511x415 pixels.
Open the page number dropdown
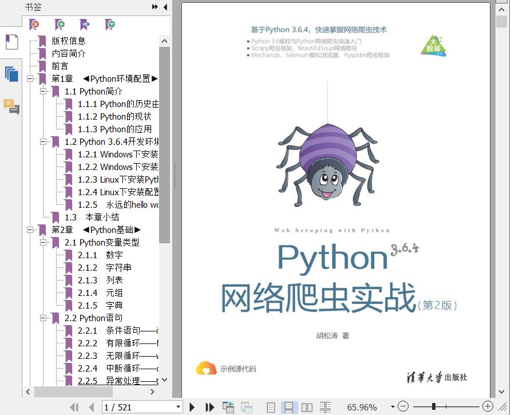179,407
